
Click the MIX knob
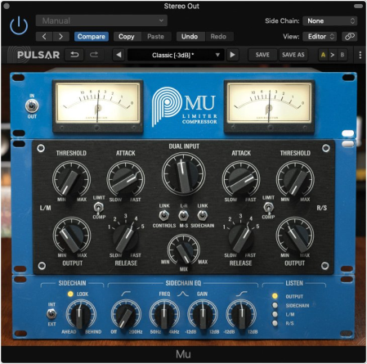tap(184, 250)
